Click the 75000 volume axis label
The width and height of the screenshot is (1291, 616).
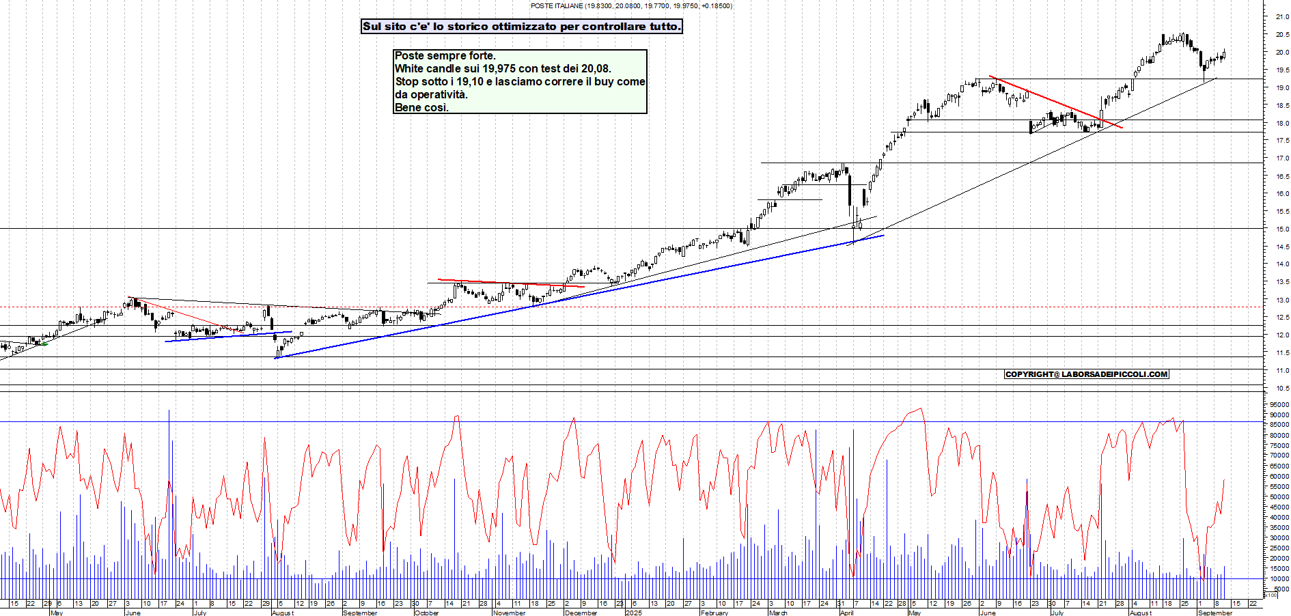tap(1279, 446)
